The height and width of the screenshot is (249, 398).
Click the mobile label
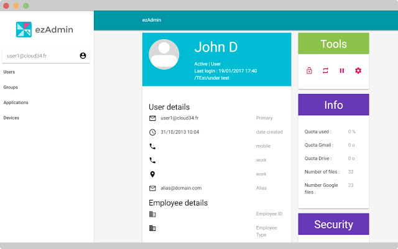click(x=263, y=146)
